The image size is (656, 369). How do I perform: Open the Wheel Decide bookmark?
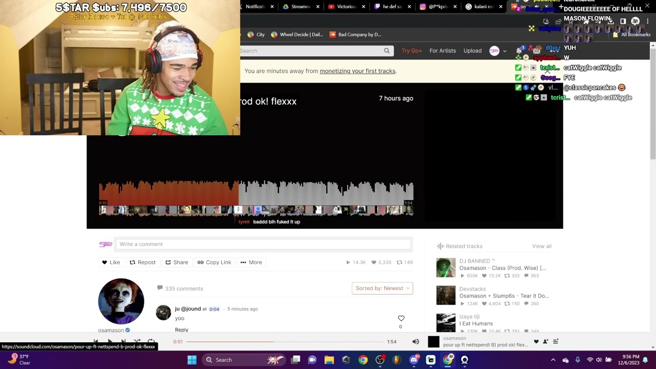[x=297, y=35]
